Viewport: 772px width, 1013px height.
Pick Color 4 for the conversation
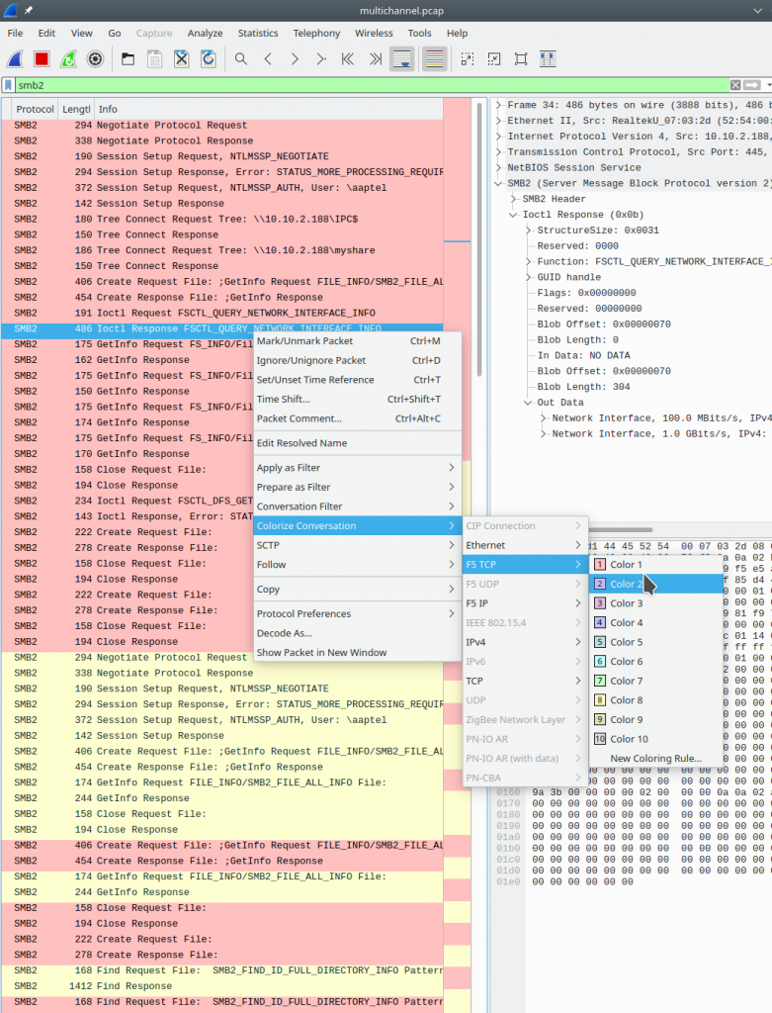click(655, 623)
